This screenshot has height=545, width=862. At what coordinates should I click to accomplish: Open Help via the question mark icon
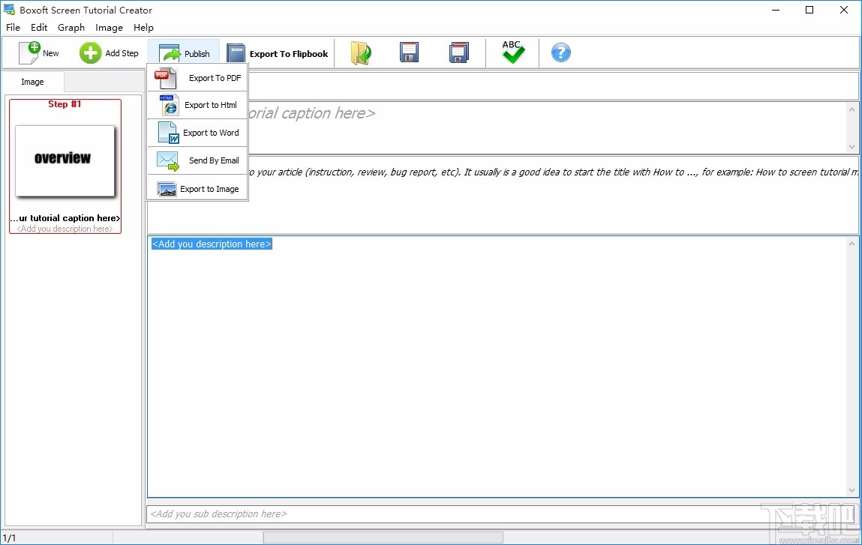560,52
